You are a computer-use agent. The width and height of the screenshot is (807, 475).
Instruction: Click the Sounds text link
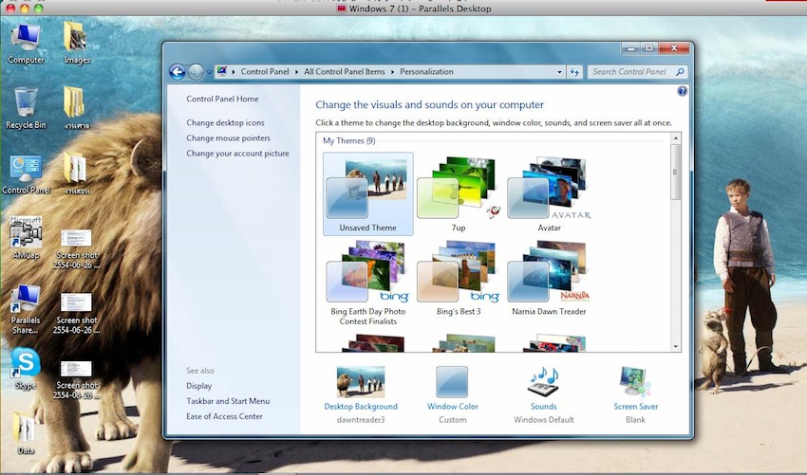pyautogui.click(x=543, y=407)
